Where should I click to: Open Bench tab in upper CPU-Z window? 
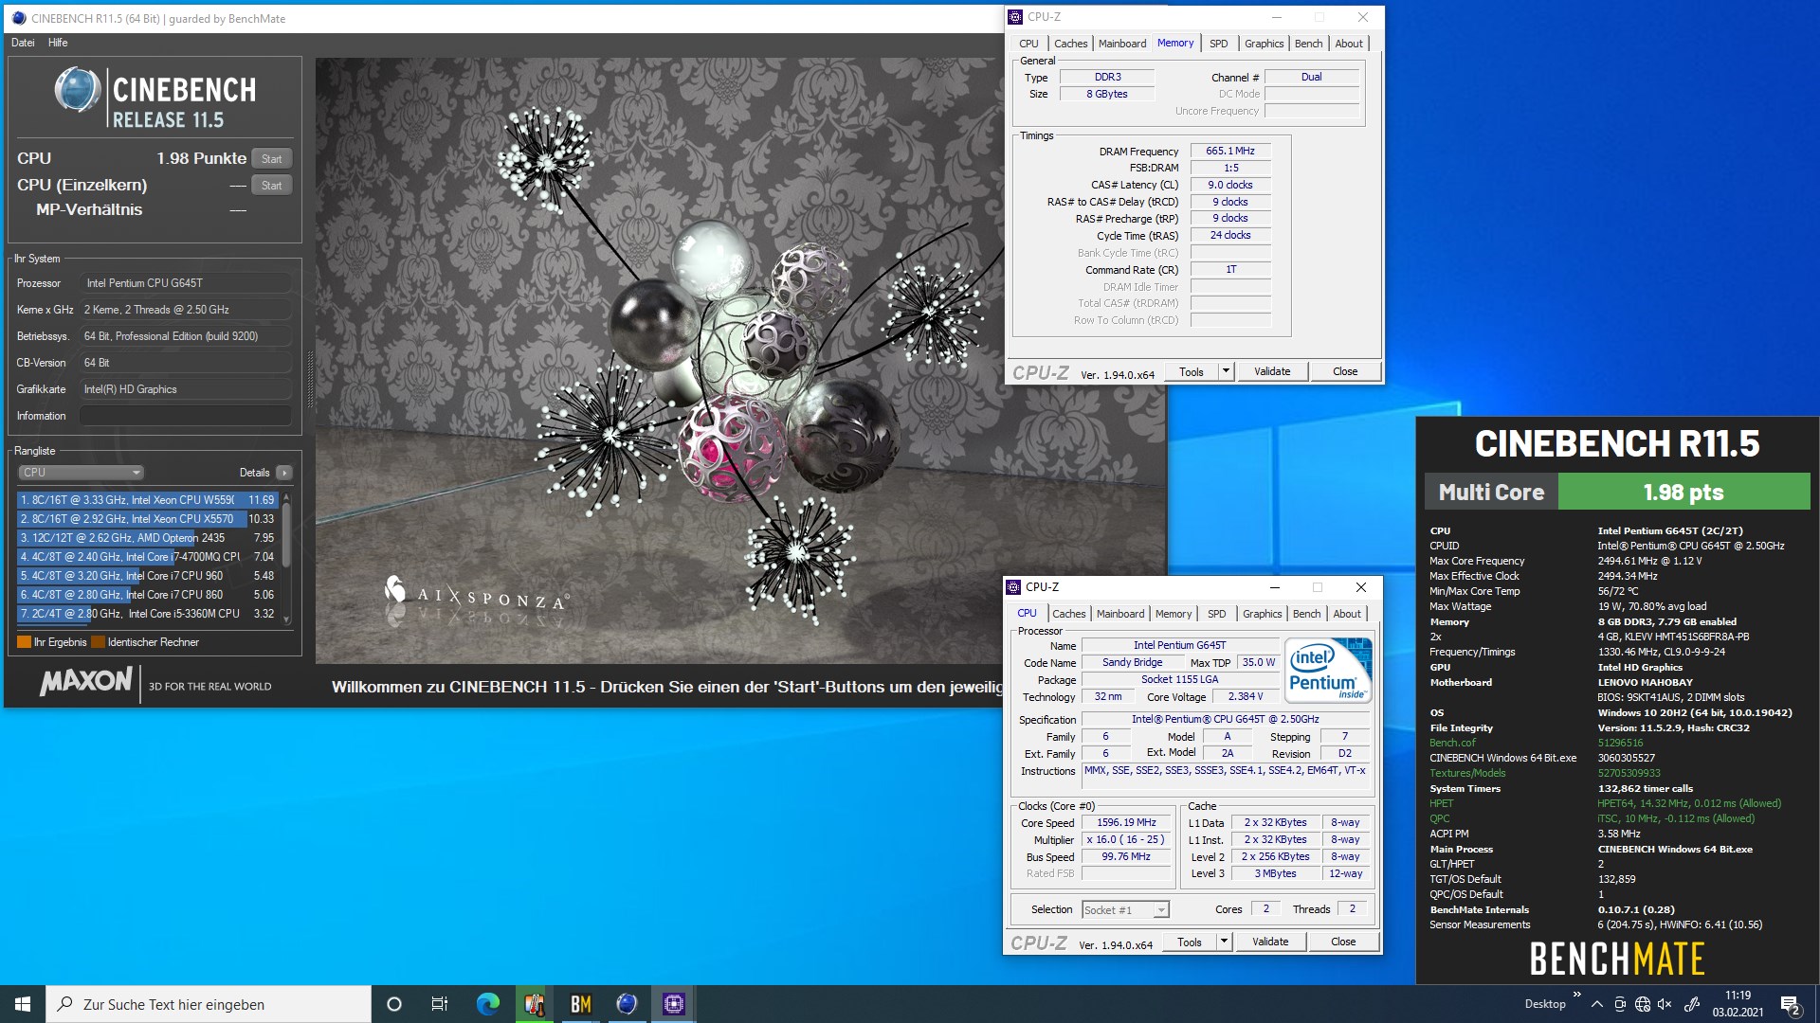(x=1308, y=44)
